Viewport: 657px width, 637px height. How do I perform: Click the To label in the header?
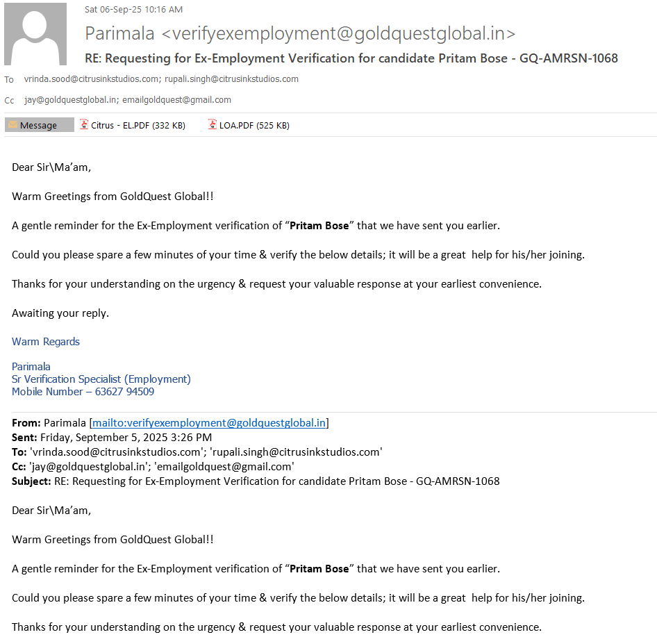coord(9,80)
